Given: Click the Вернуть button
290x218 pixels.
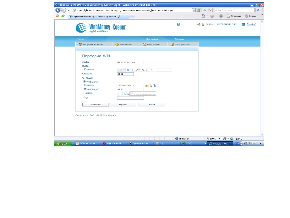Looking at the screenshot, I should (123, 104).
